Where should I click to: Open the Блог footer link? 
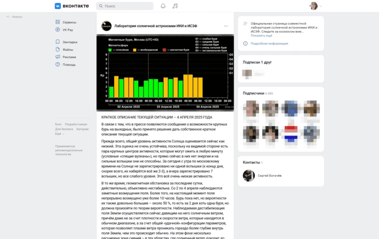point(58,124)
